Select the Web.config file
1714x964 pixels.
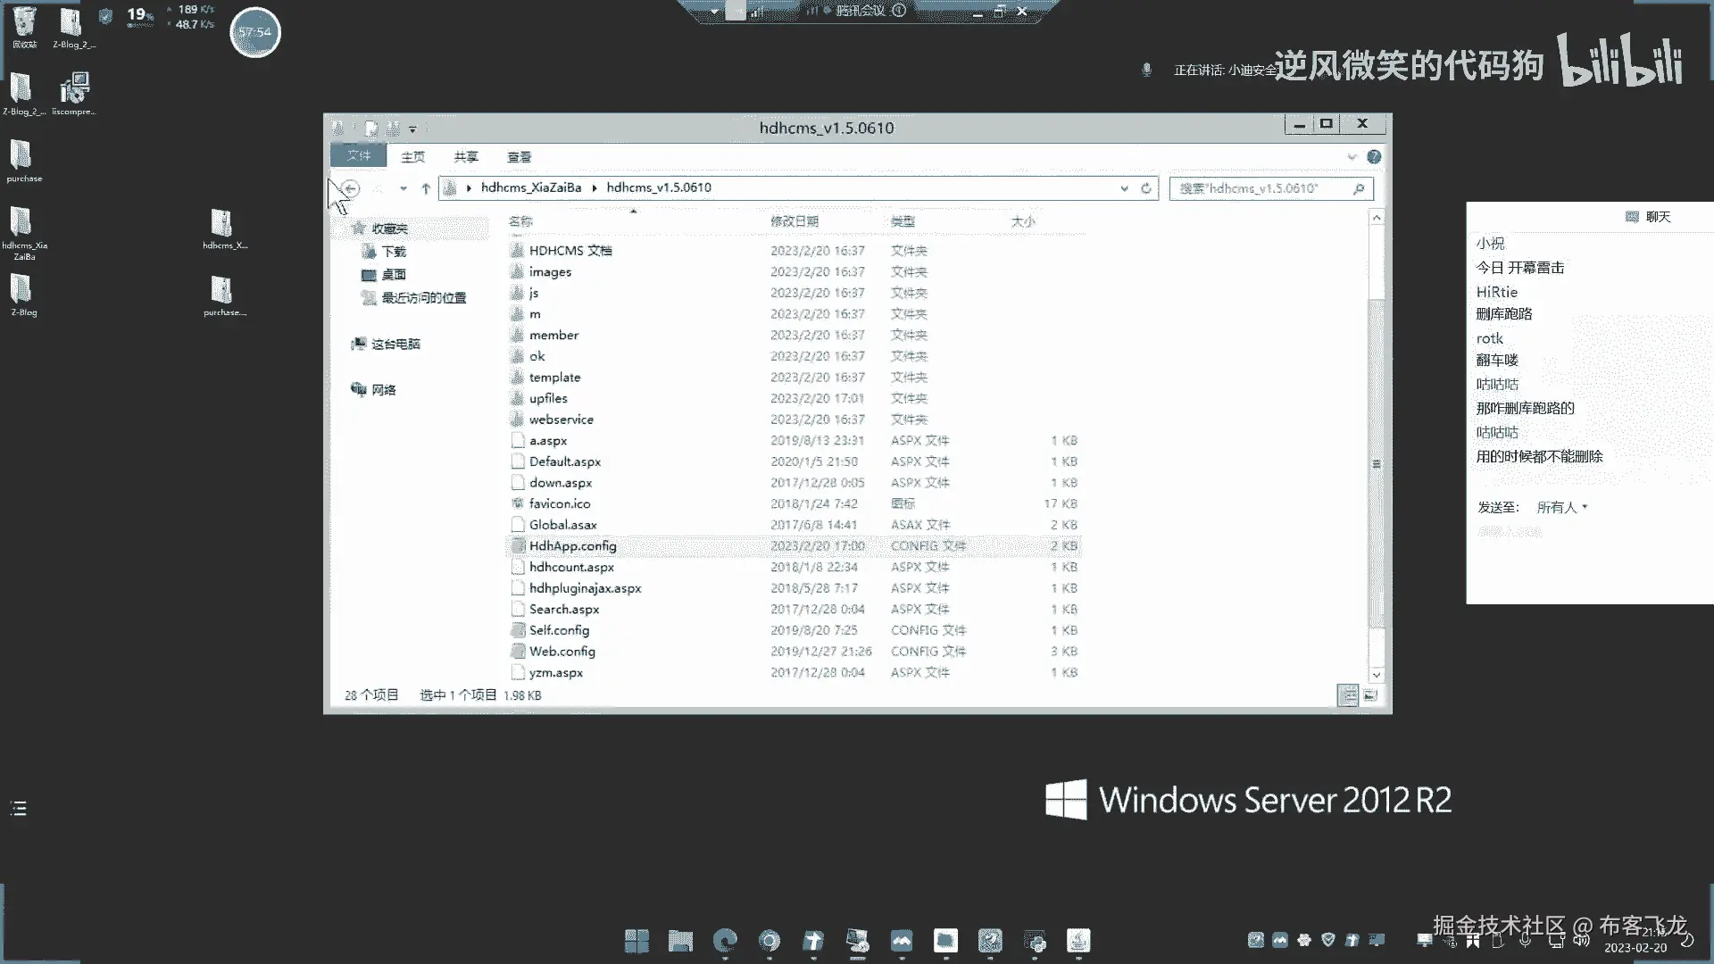(562, 652)
